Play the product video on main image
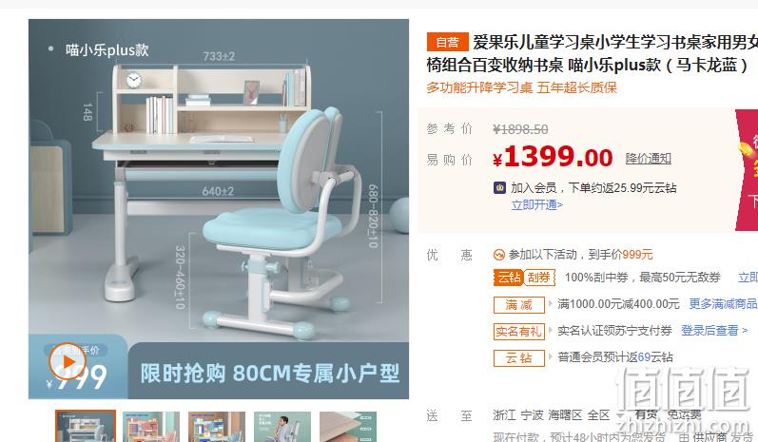This screenshot has width=758, height=442. (x=67, y=361)
